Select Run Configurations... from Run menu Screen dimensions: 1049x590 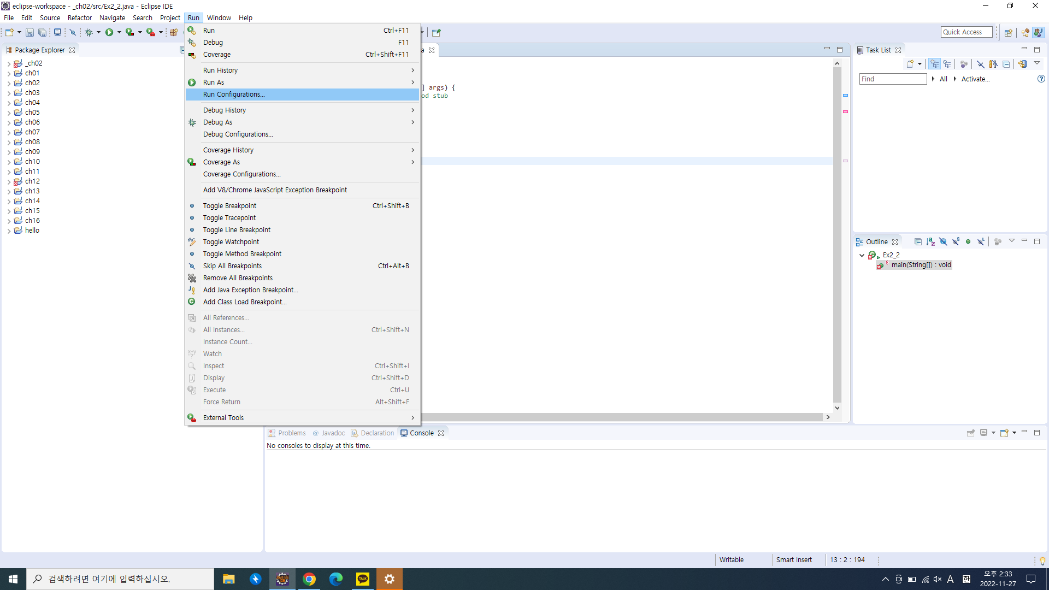(x=234, y=95)
